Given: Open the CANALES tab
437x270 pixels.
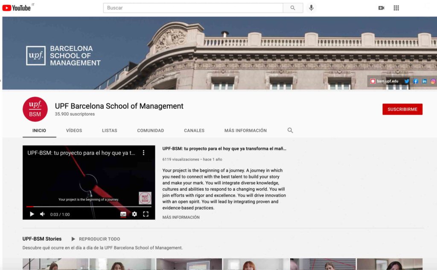Looking at the screenshot, I should coord(194,130).
